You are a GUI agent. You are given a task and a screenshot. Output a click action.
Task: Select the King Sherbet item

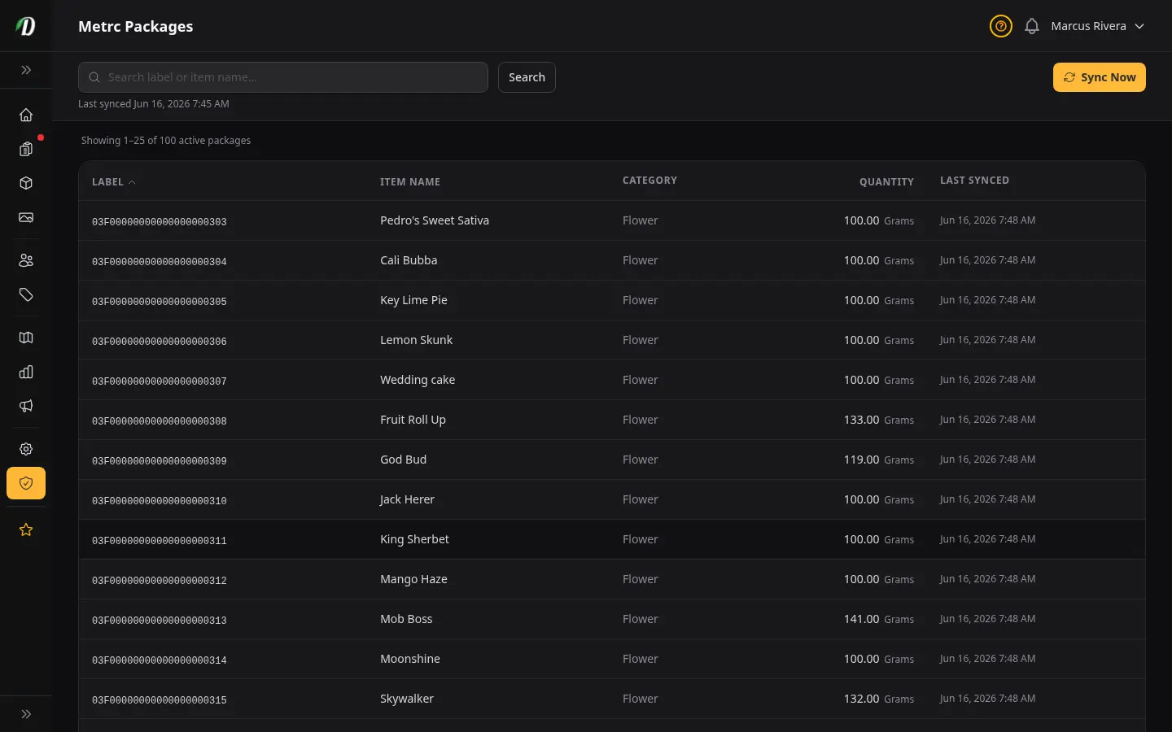coord(414,539)
